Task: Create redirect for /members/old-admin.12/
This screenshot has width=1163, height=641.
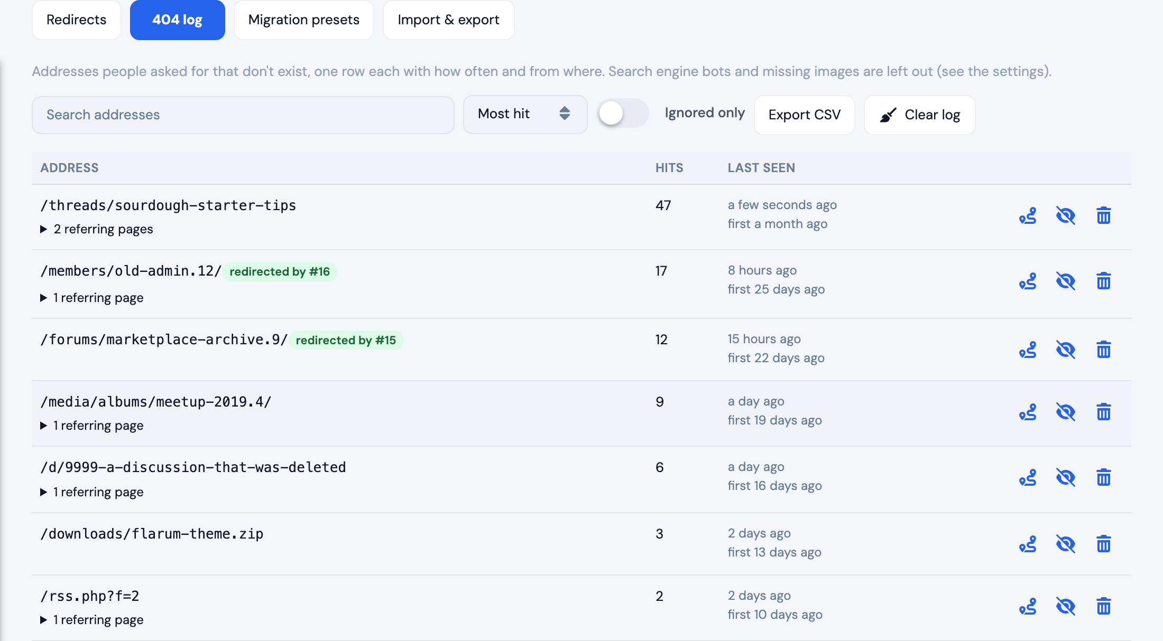Action: (1028, 281)
